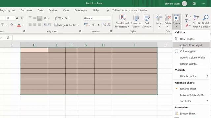Apply percent style
This screenshot has height=118, width=211.
click(94, 25)
